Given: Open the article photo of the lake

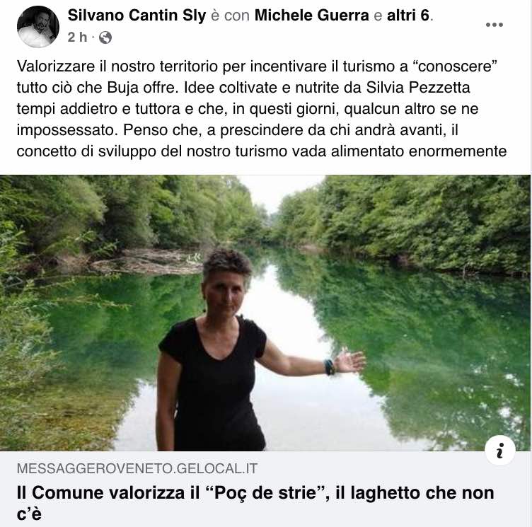Looking at the screenshot, I should (265, 313).
